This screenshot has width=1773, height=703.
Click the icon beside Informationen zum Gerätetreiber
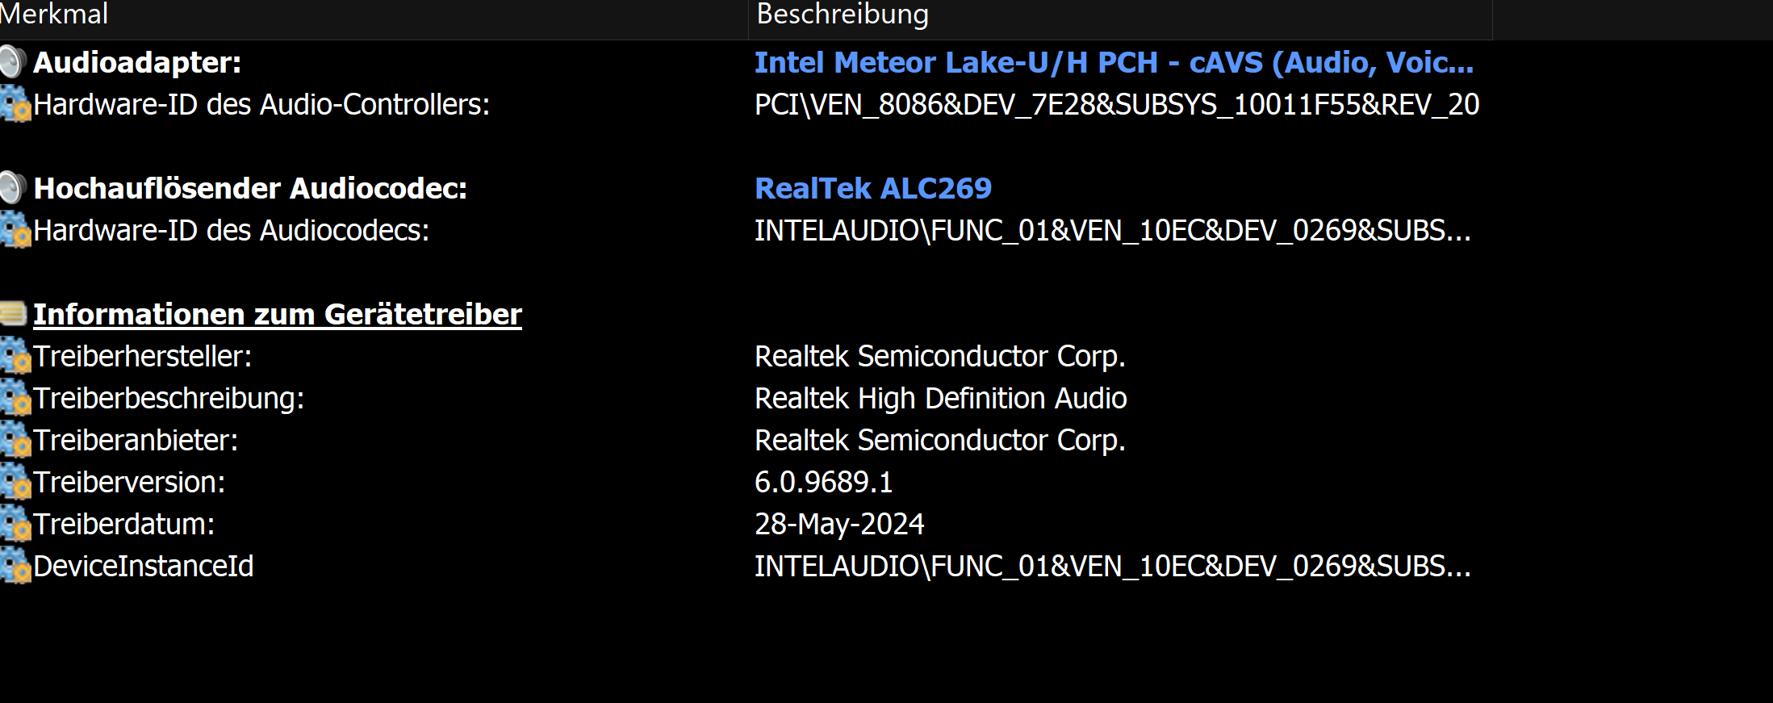[x=13, y=314]
